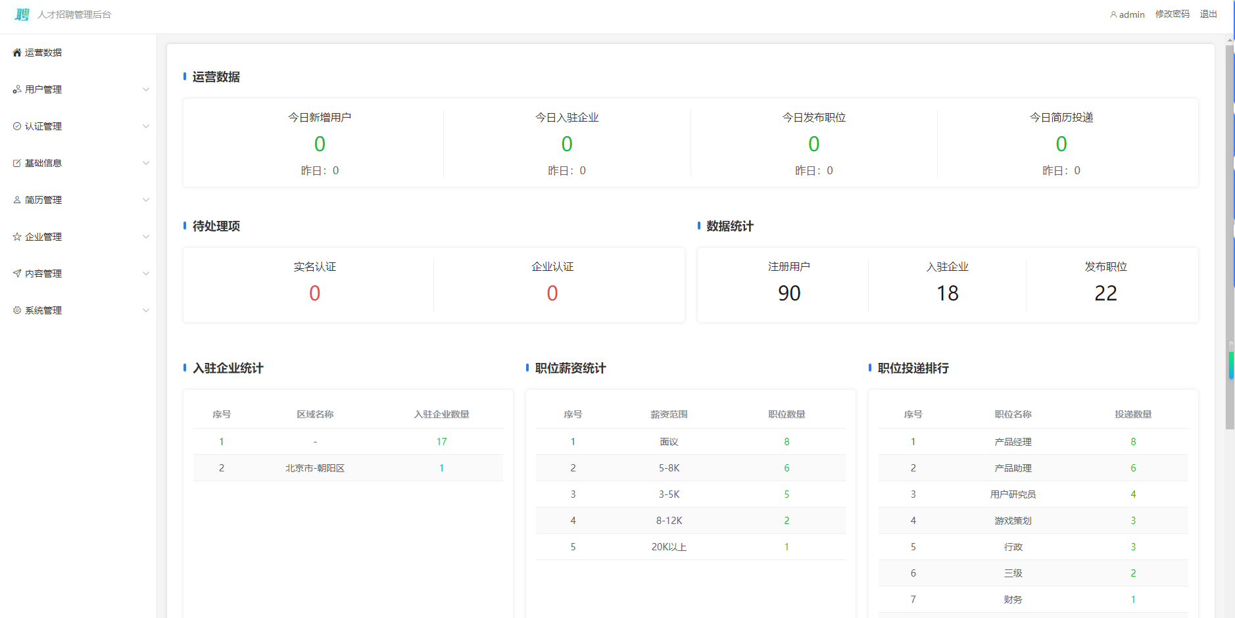Expand the 系统管理 submenu chevron
The width and height of the screenshot is (1235, 618).
click(x=146, y=310)
